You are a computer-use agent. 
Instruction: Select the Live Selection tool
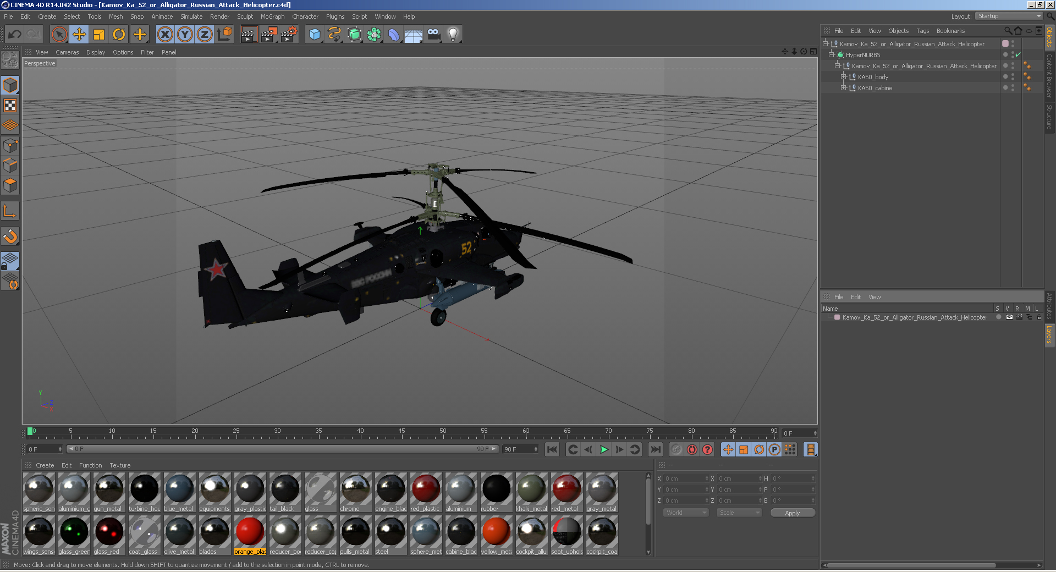pyautogui.click(x=59, y=35)
